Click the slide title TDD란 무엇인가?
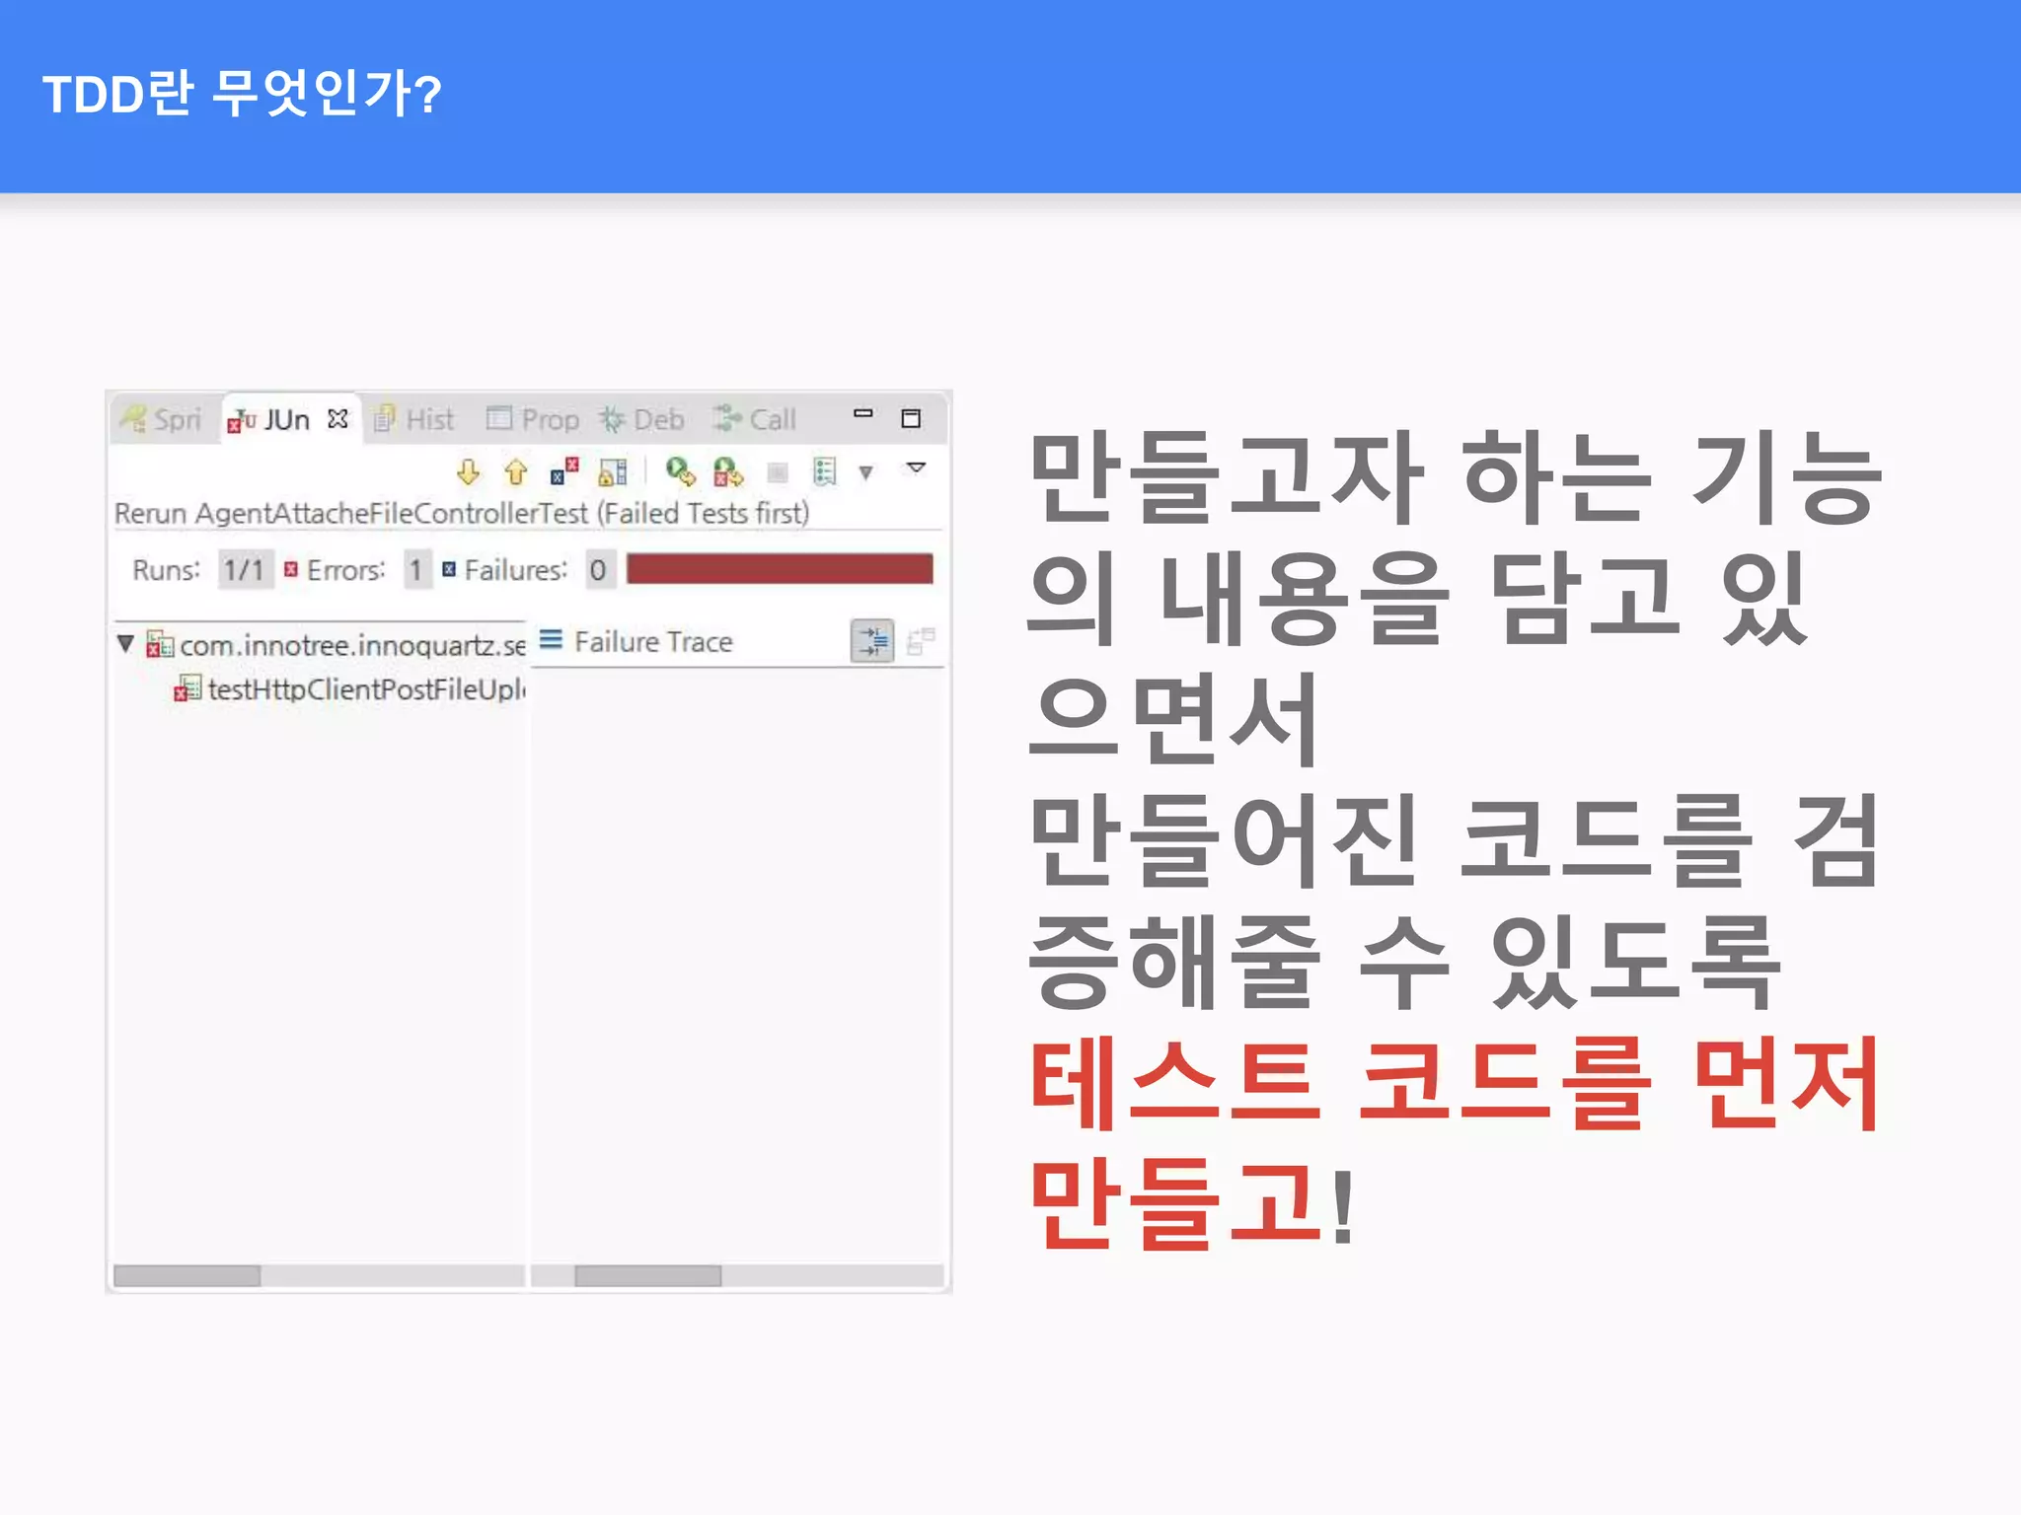Image resolution: width=2021 pixels, height=1515 pixels. 242,95
